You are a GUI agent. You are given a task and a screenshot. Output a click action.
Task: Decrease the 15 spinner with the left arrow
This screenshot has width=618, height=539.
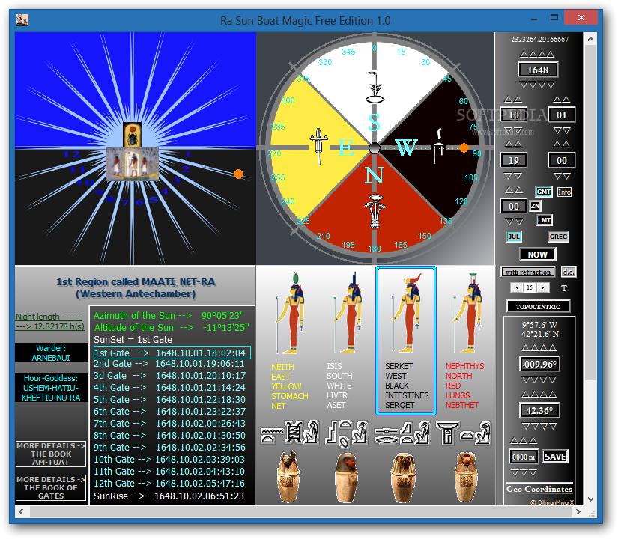tap(517, 288)
